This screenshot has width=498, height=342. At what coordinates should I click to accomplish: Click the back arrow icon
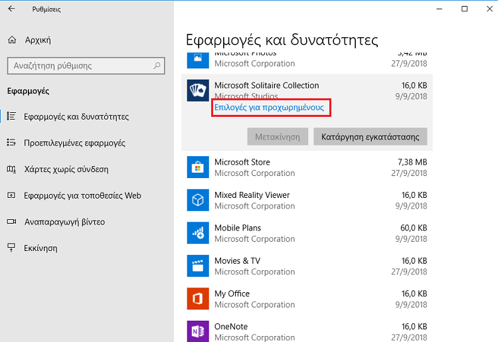click(11, 9)
